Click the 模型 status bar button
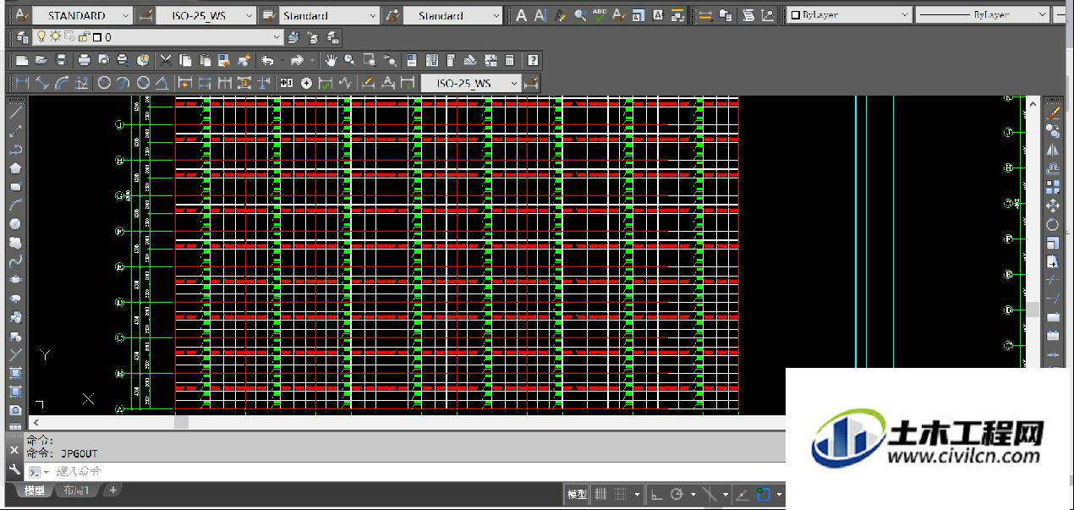Viewport: 1074px width, 510px height. [577, 494]
